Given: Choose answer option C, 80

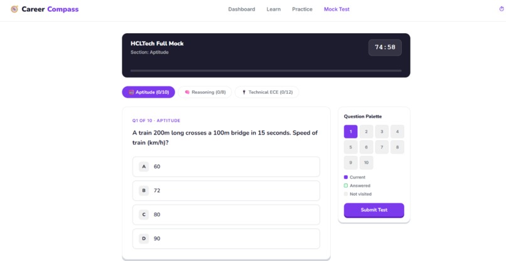Looking at the screenshot, I should (x=226, y=215).
